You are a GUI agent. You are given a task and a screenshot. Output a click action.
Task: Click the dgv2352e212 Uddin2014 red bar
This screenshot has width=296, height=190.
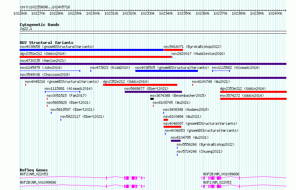[x=140, y=85]
